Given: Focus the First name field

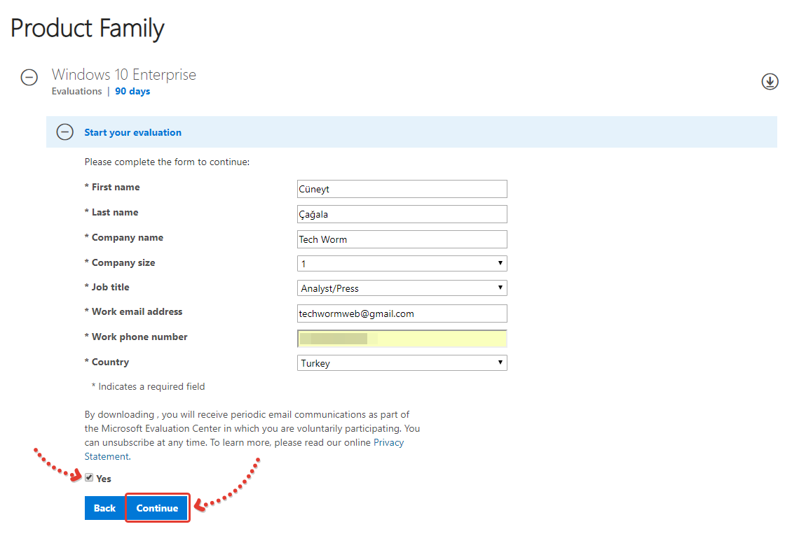Looking at the screenshot, I should (402, 189).
